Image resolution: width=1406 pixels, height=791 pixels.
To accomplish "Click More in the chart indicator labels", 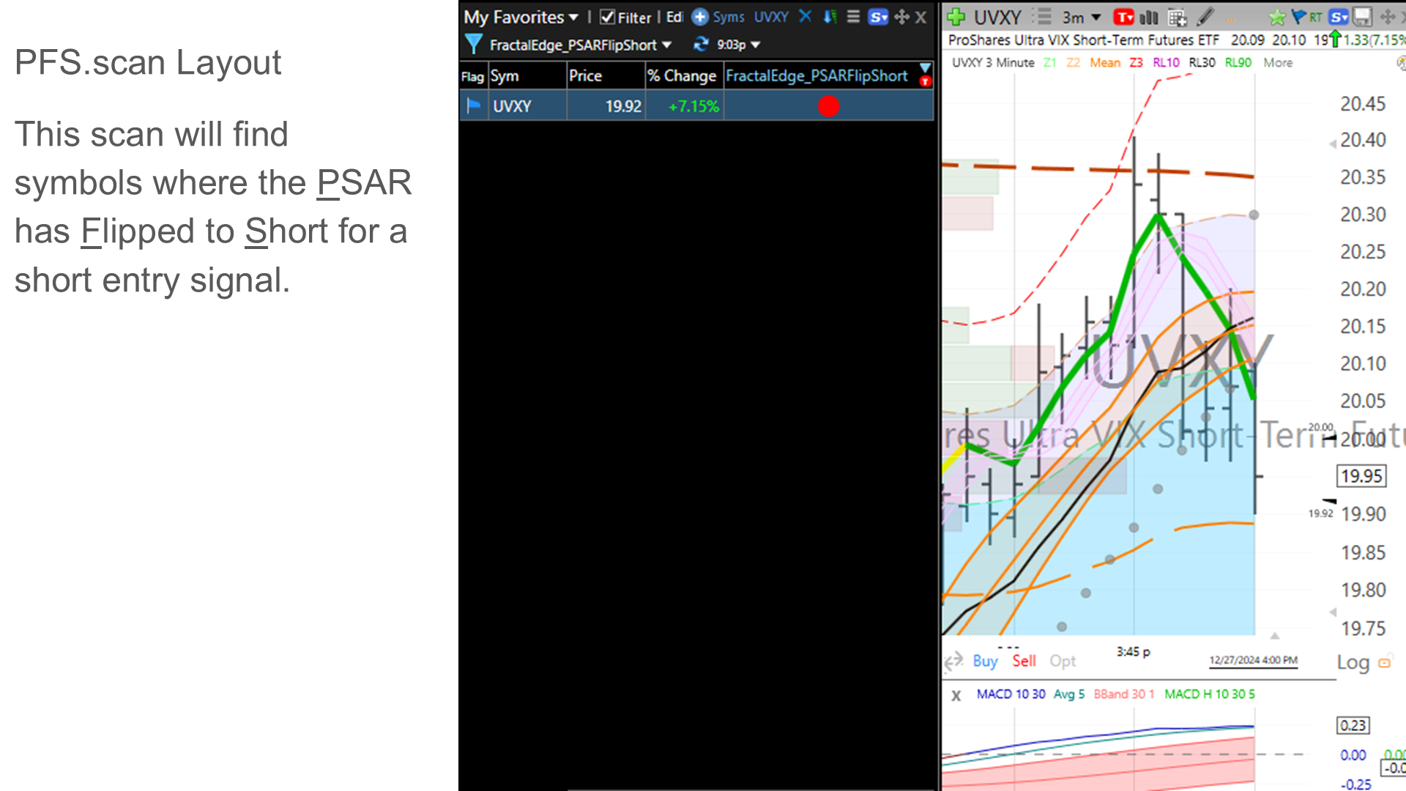I will [x=1278, y=63].
